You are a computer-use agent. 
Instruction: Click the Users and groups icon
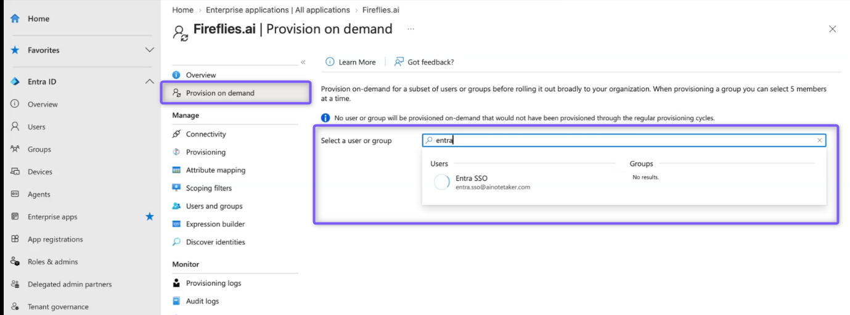click(176, 206)
